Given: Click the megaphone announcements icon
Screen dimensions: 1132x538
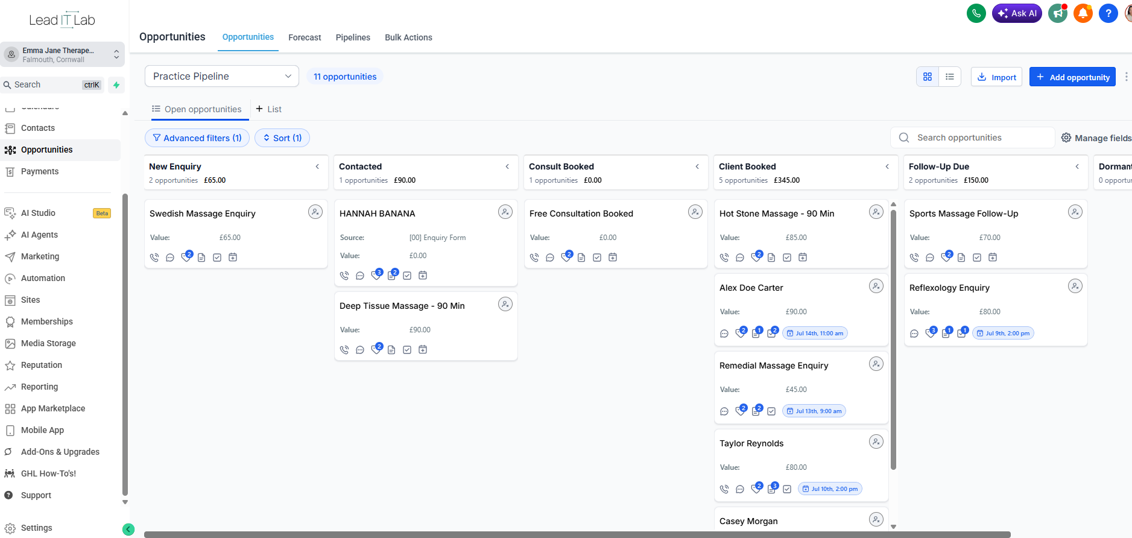Looking at the screenshot, I should 1058,13.
